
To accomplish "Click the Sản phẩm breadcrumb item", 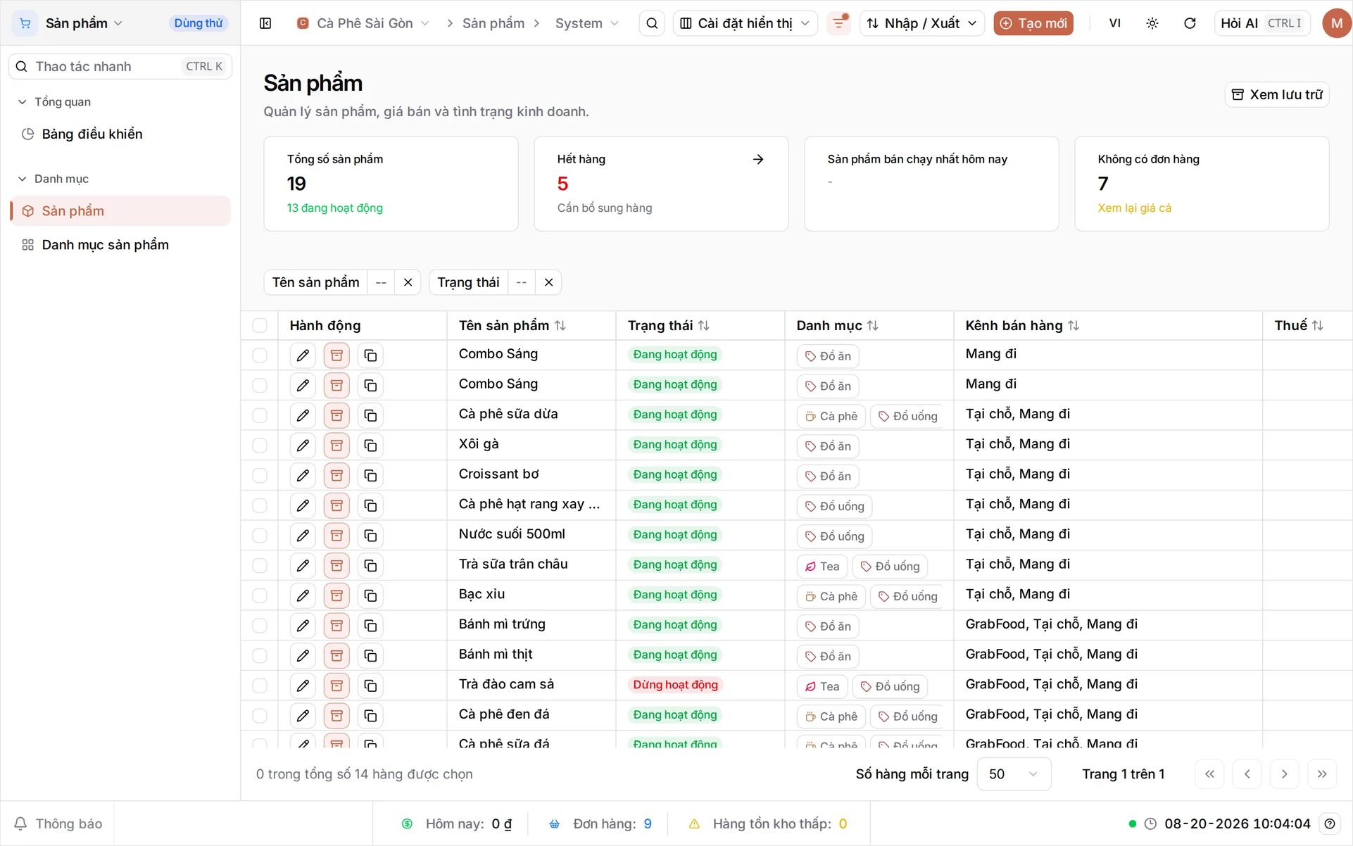I will tap(493, 23).
